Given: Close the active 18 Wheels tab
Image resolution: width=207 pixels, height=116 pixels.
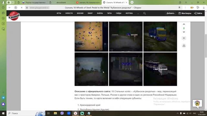Looking at the screenshot, I should point(126,2).
